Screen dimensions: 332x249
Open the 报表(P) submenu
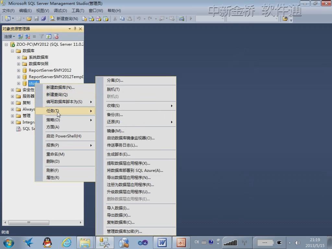65,145
